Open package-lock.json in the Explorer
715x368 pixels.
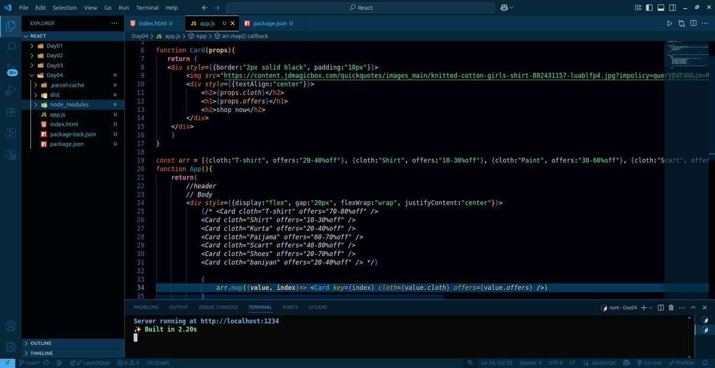point(73,134)
